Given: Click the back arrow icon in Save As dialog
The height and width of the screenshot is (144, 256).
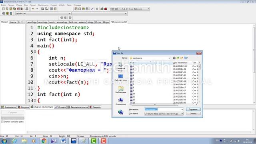Looking at the screenshot, I should point(174,58).
